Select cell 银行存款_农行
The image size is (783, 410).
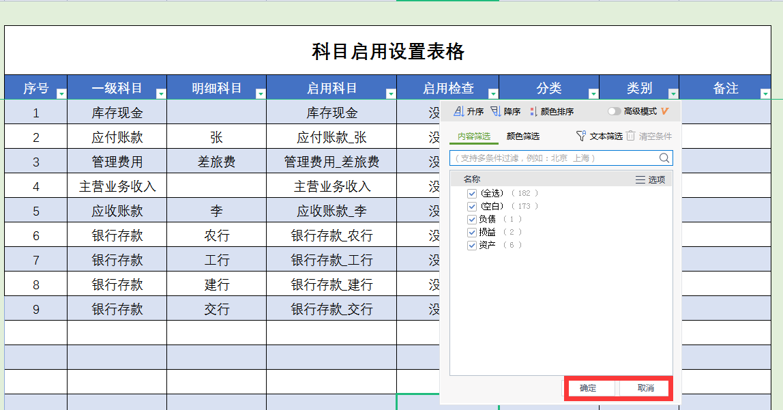[331, 234]
